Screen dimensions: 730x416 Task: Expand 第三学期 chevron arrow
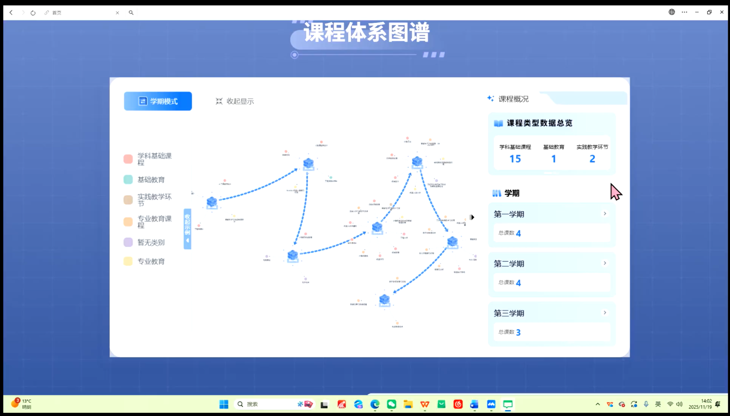point(605,313)
